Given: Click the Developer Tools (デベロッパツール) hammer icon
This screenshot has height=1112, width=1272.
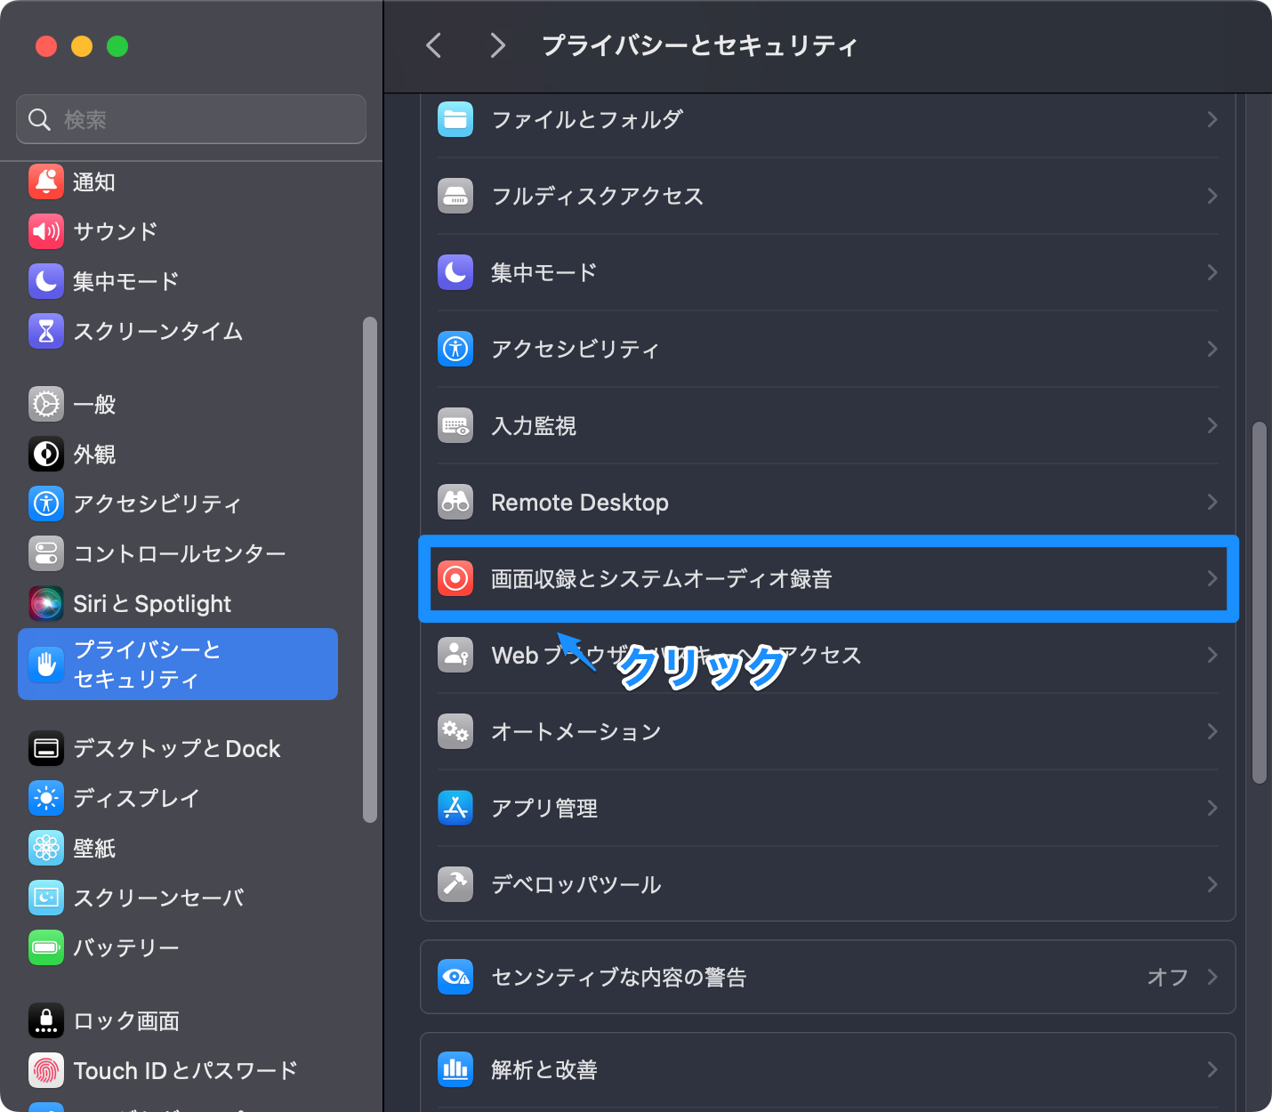Looking at the screenshot, I should [x=455, y=884].
